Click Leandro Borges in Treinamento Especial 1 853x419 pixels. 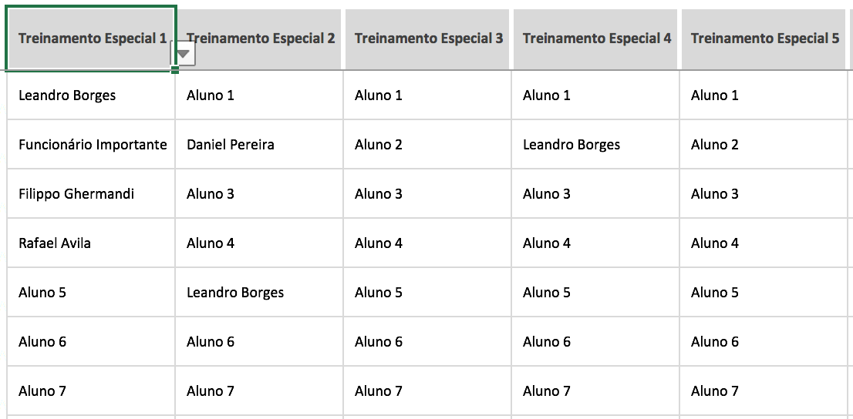[91, 95]
